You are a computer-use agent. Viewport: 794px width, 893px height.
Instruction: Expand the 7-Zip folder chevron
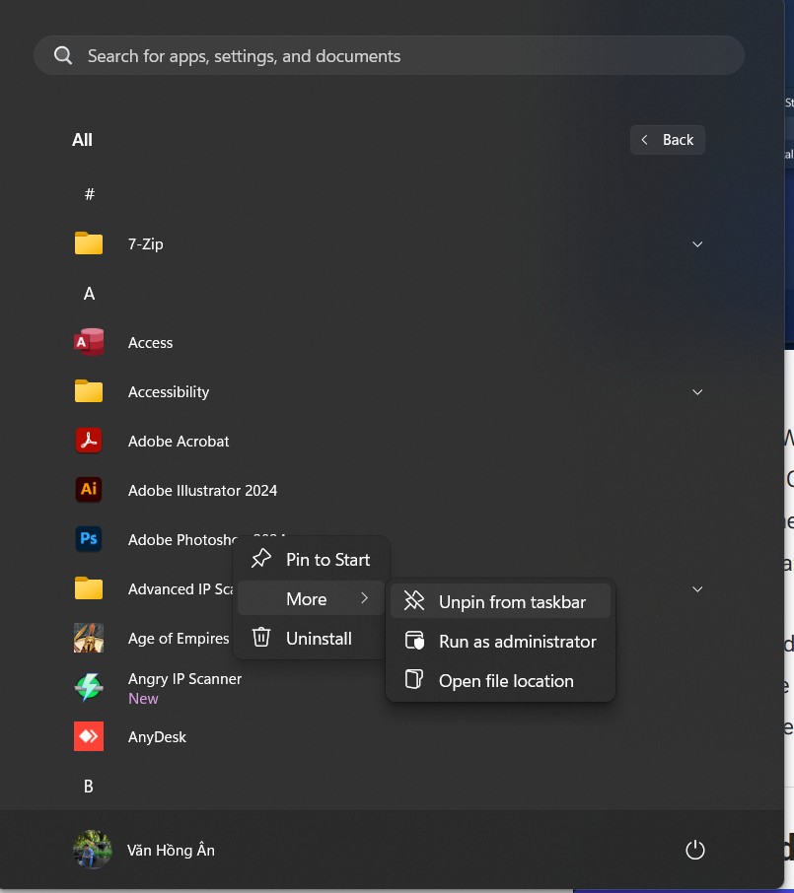click(697, 244)
